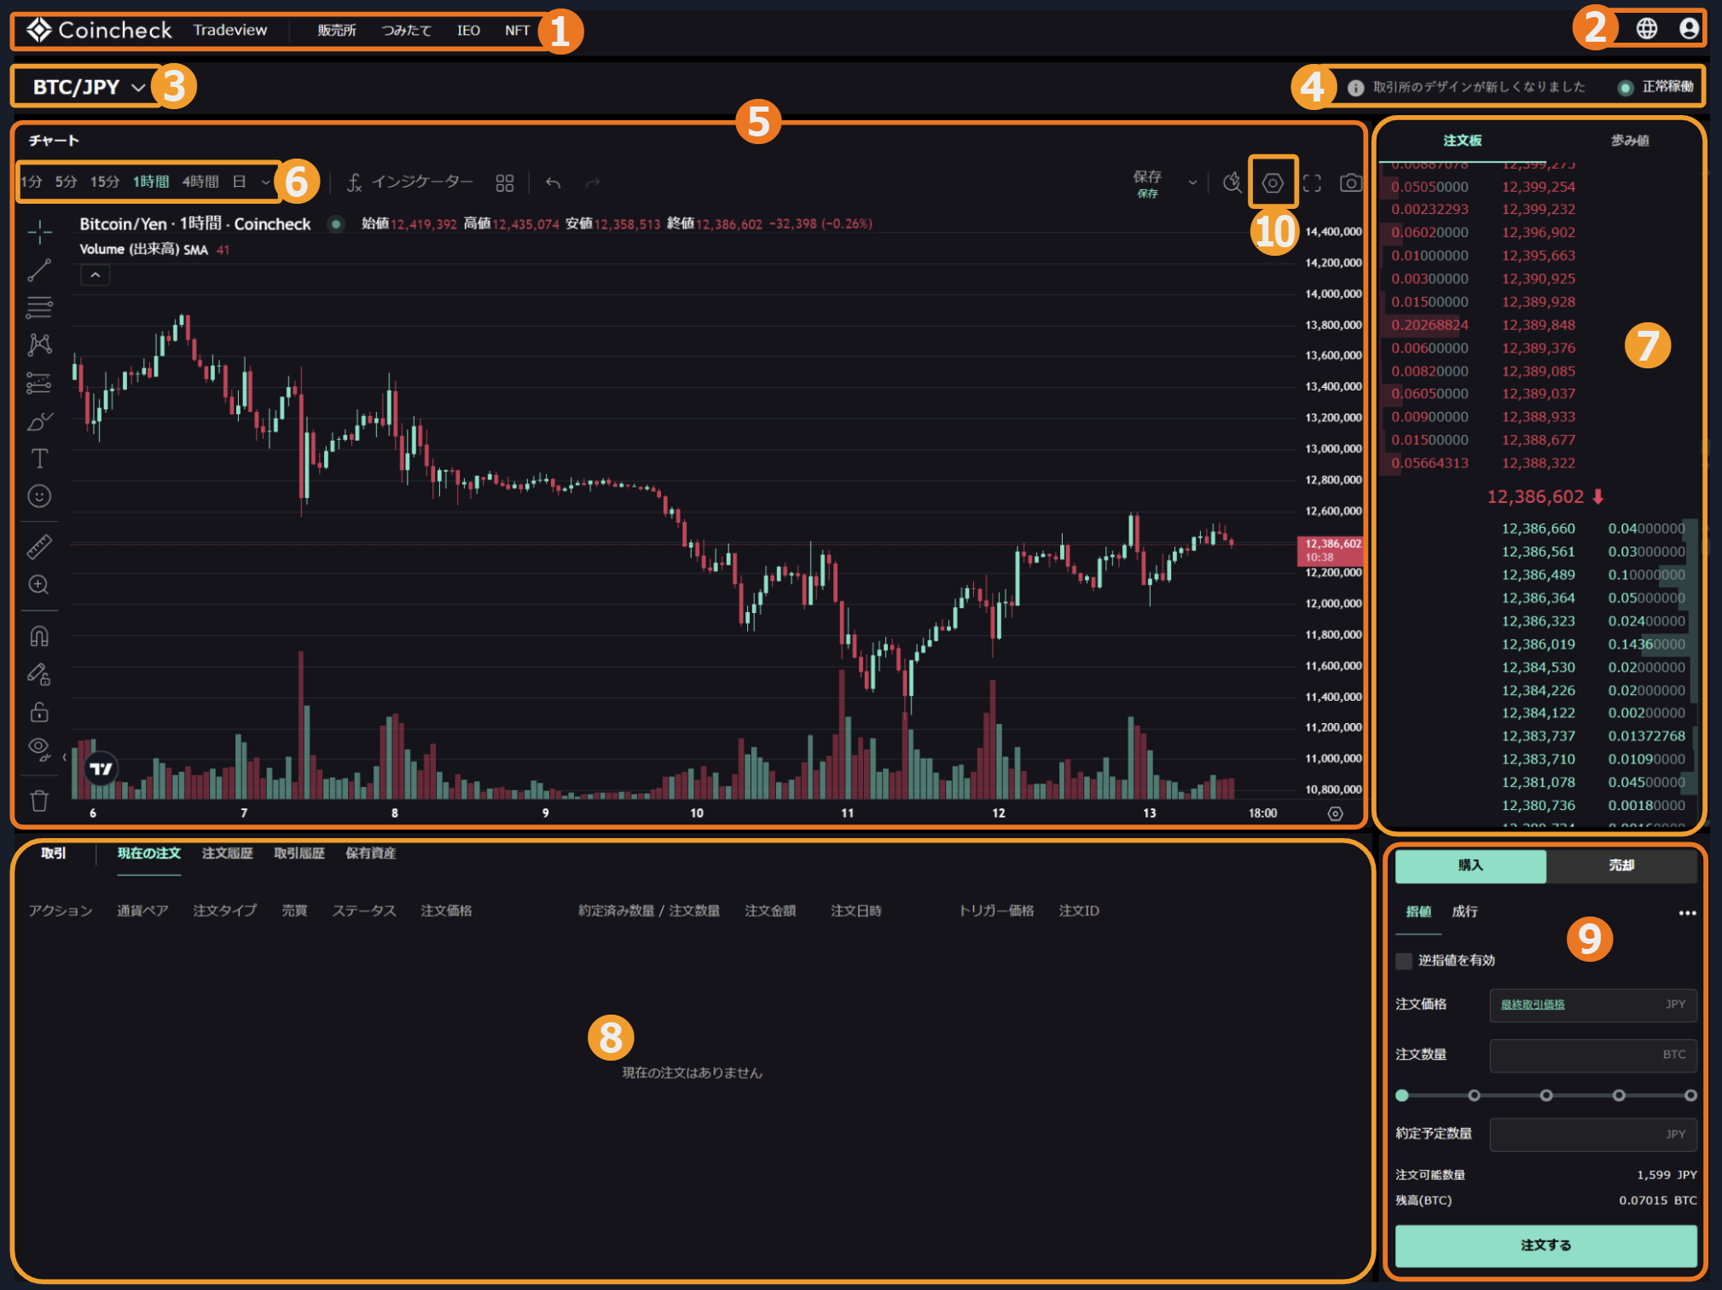Click the TradingView logo badge
The width and height of the screenshot is (1722, 1290).
tap(101, 768)
